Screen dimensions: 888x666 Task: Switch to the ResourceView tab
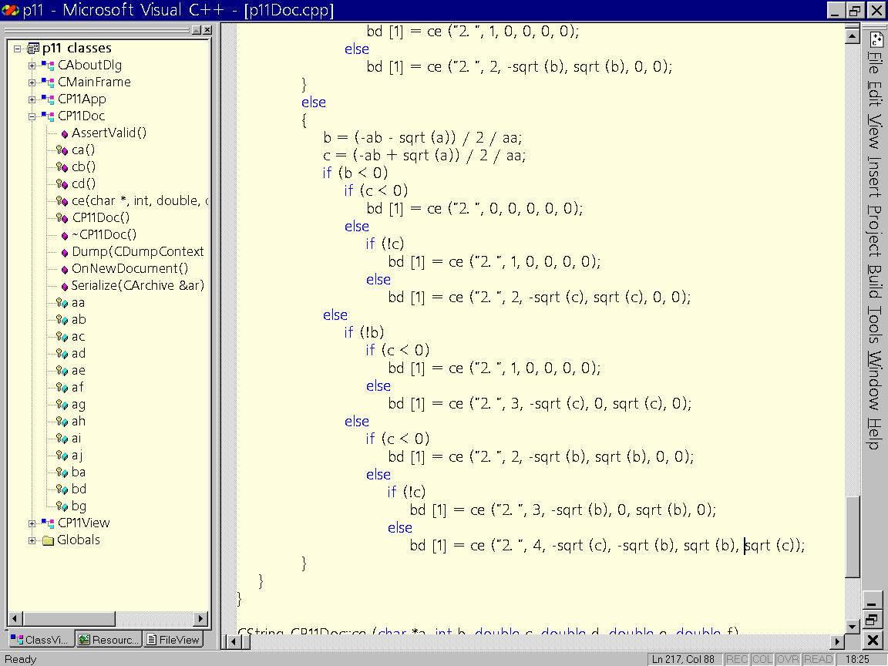(x=109, y=640)
